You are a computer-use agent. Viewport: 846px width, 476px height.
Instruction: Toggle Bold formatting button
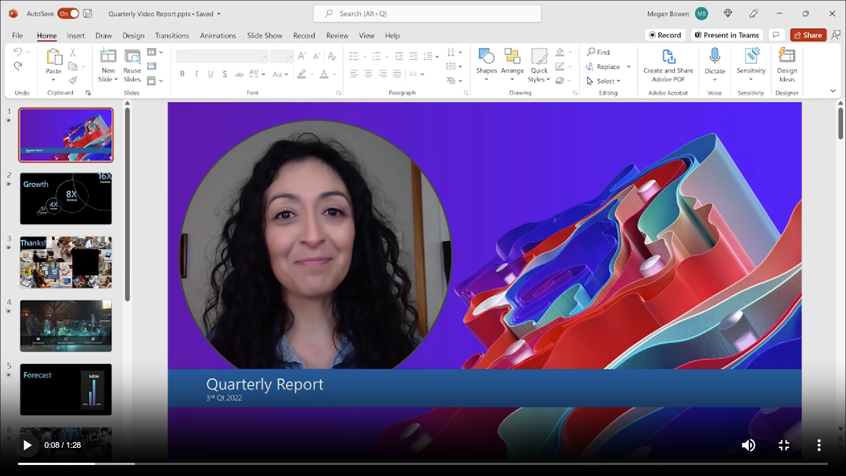(x=182, y=74)
